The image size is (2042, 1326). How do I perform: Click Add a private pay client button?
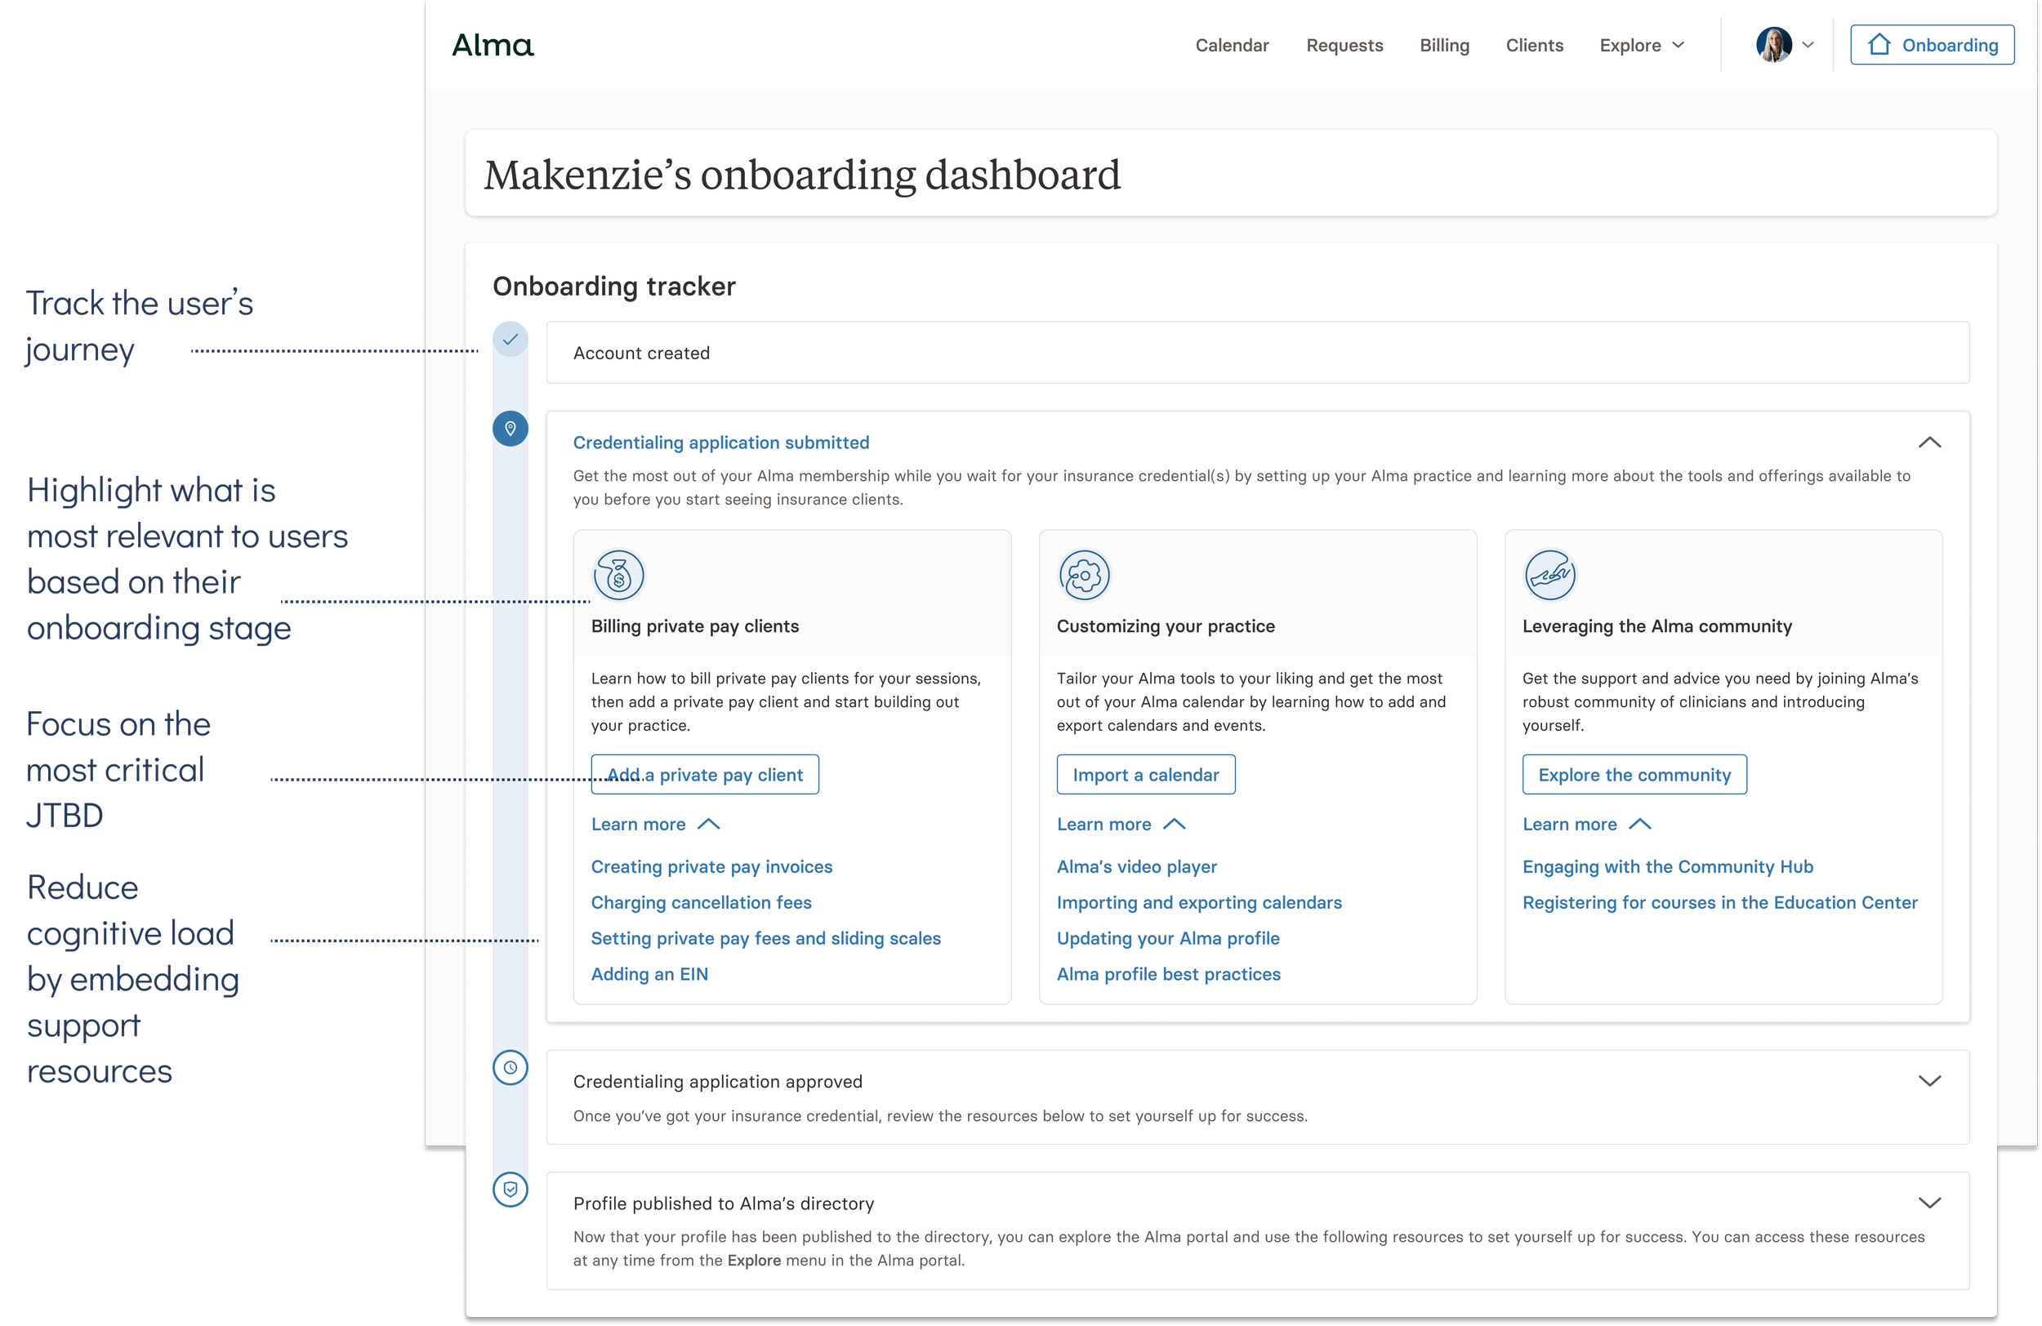click(704, 775)
